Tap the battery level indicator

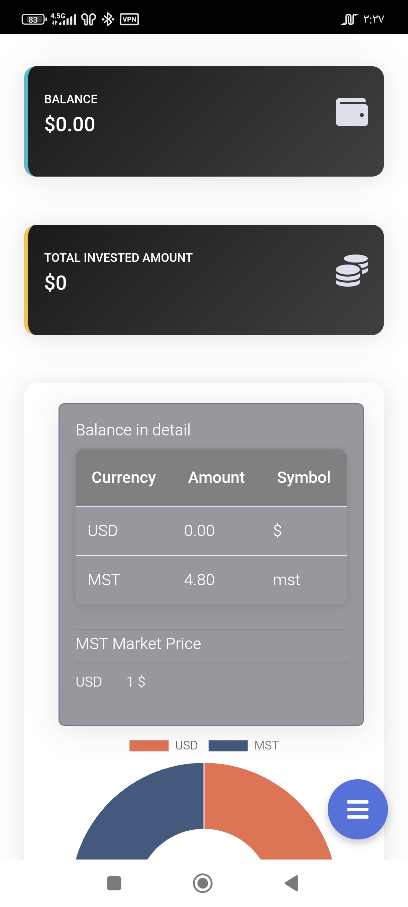[x=34, y=19]
